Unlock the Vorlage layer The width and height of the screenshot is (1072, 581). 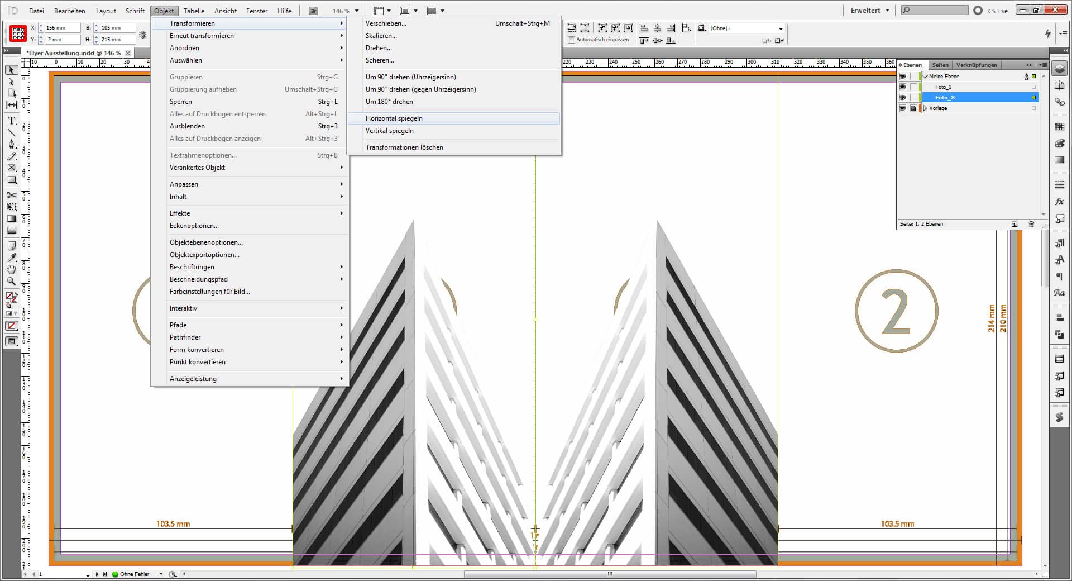(x=913, y=108)
